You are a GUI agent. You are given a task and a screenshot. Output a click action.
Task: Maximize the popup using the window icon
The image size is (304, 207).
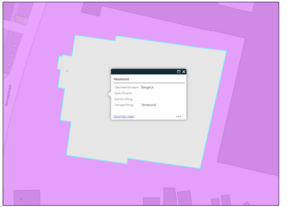(179, 72)
